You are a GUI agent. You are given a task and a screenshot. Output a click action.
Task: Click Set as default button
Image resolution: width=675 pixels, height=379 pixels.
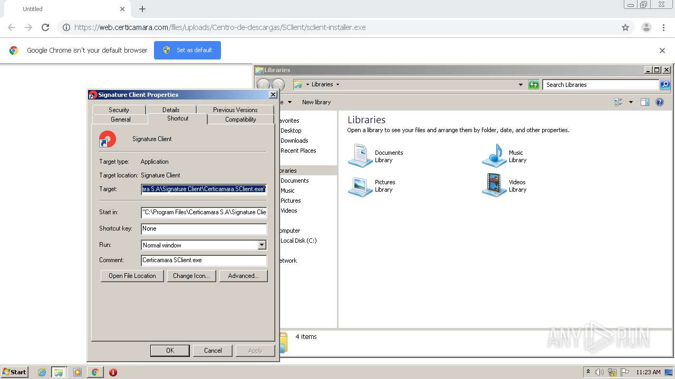pyautogui.click(x=187, y=50)
